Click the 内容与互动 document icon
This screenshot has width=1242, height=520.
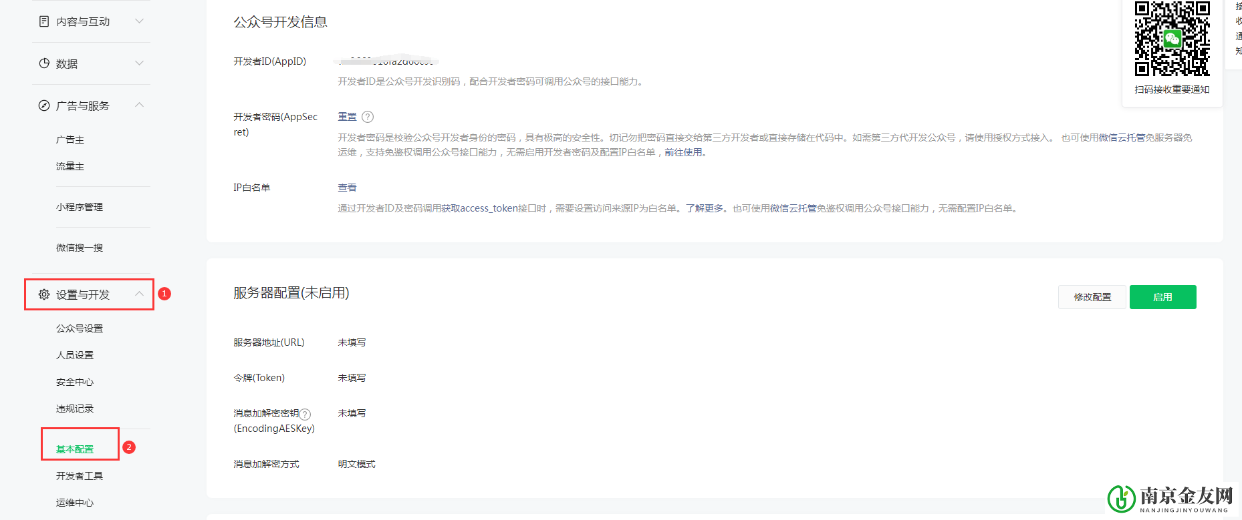tap(44, 21)
